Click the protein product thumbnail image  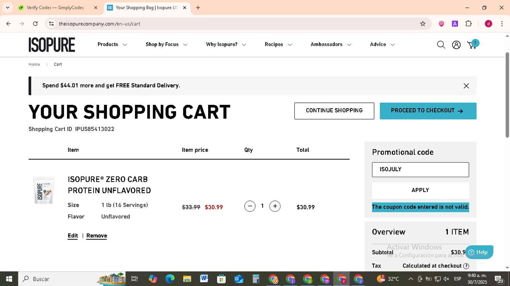point(44,190)
